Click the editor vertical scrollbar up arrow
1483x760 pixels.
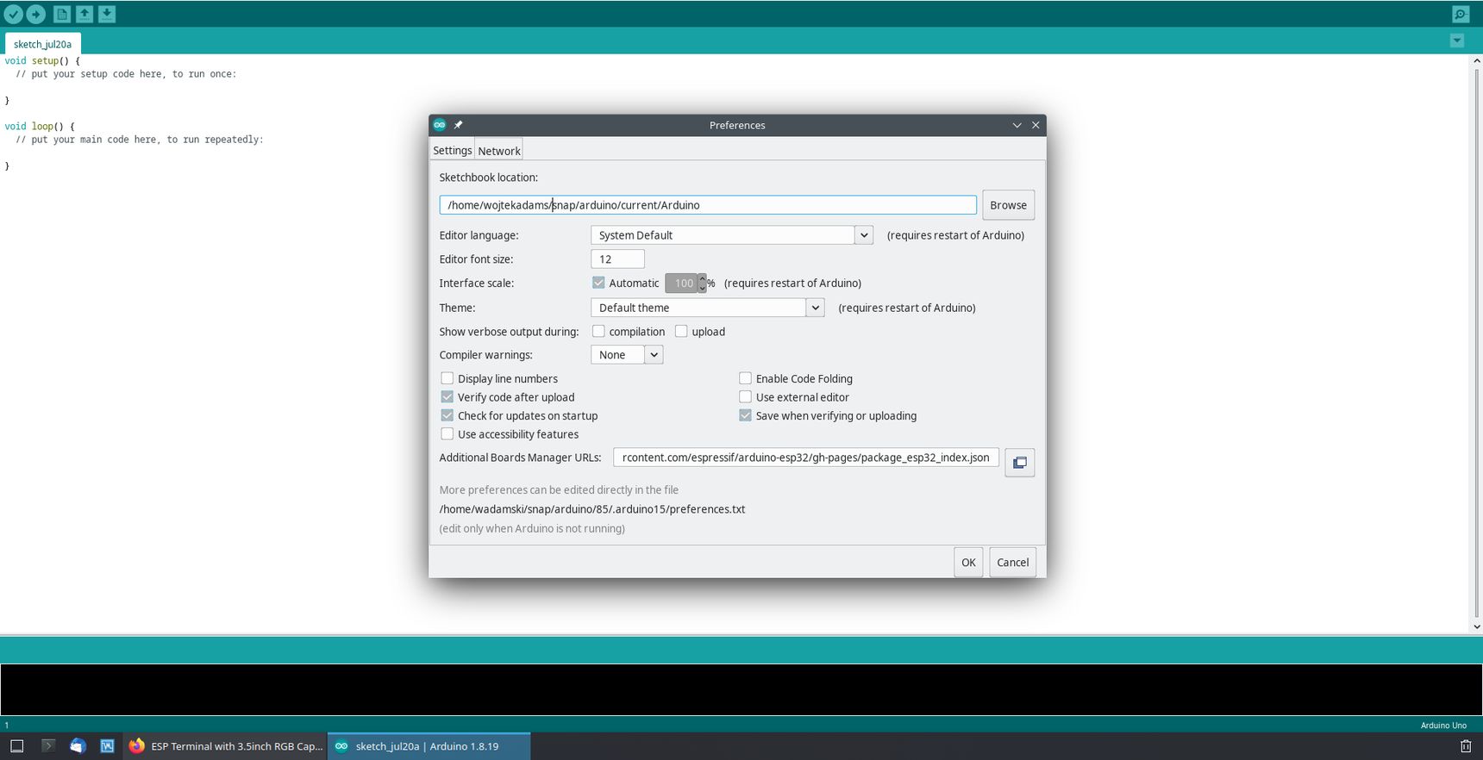(1476, 61)
